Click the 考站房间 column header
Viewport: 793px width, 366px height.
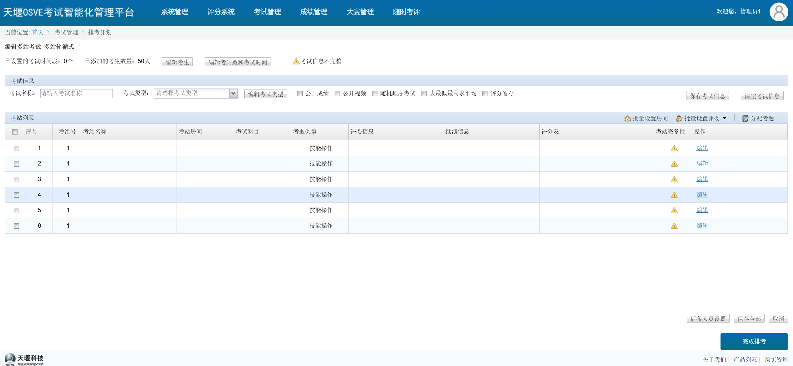(x=205, y=132)
